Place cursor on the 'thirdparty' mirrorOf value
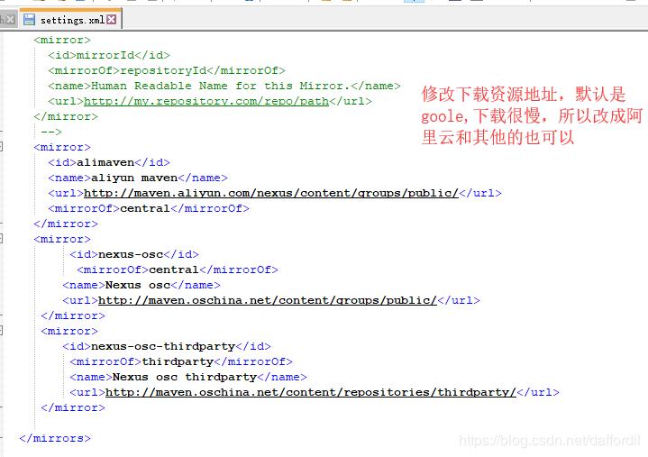 click(x=178, y=361)
